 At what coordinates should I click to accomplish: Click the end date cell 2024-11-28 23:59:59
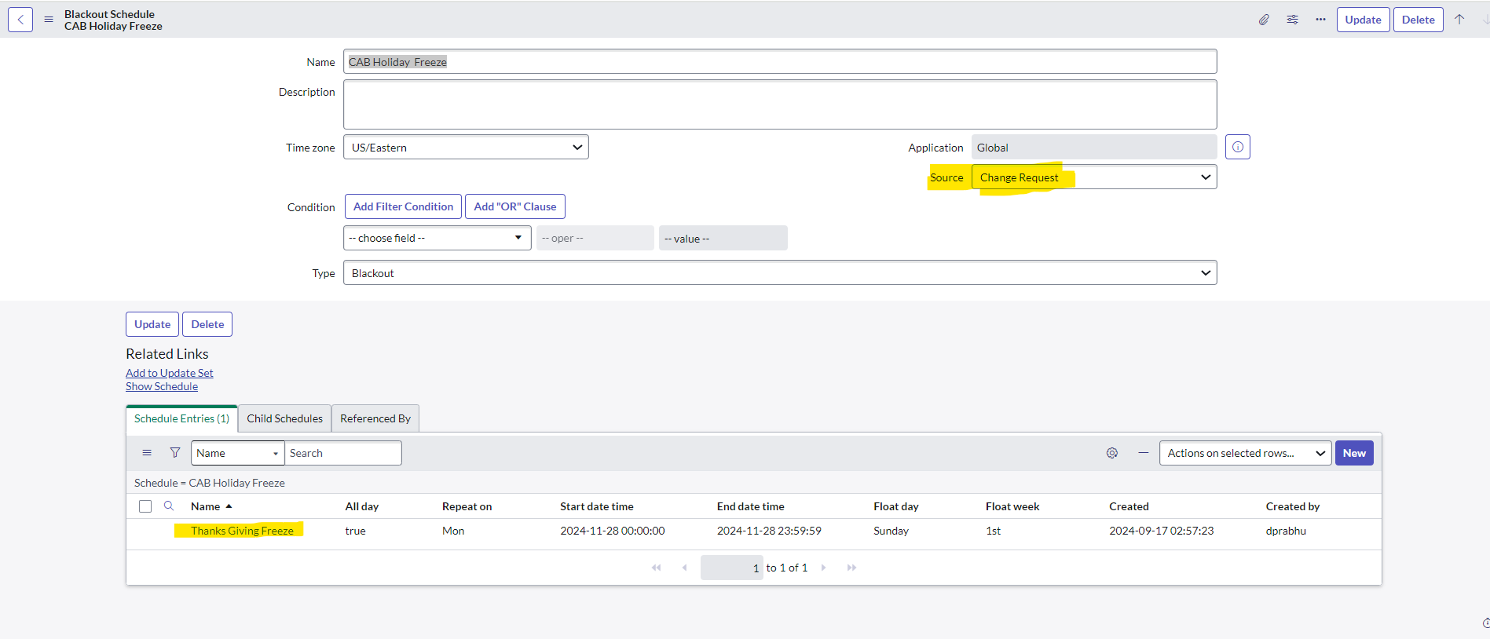(769, 531)
